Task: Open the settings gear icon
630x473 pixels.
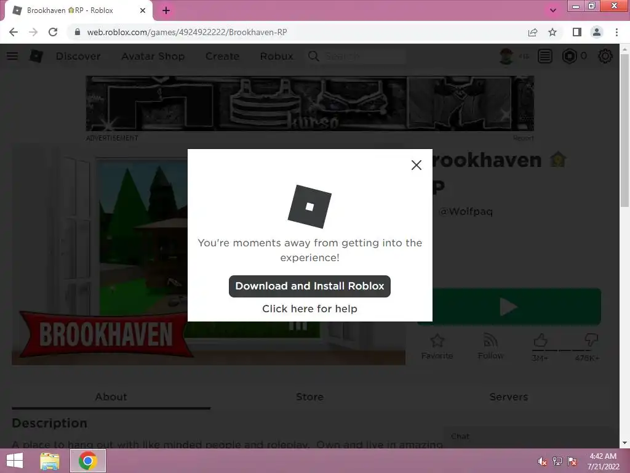Action: [605, 56]
